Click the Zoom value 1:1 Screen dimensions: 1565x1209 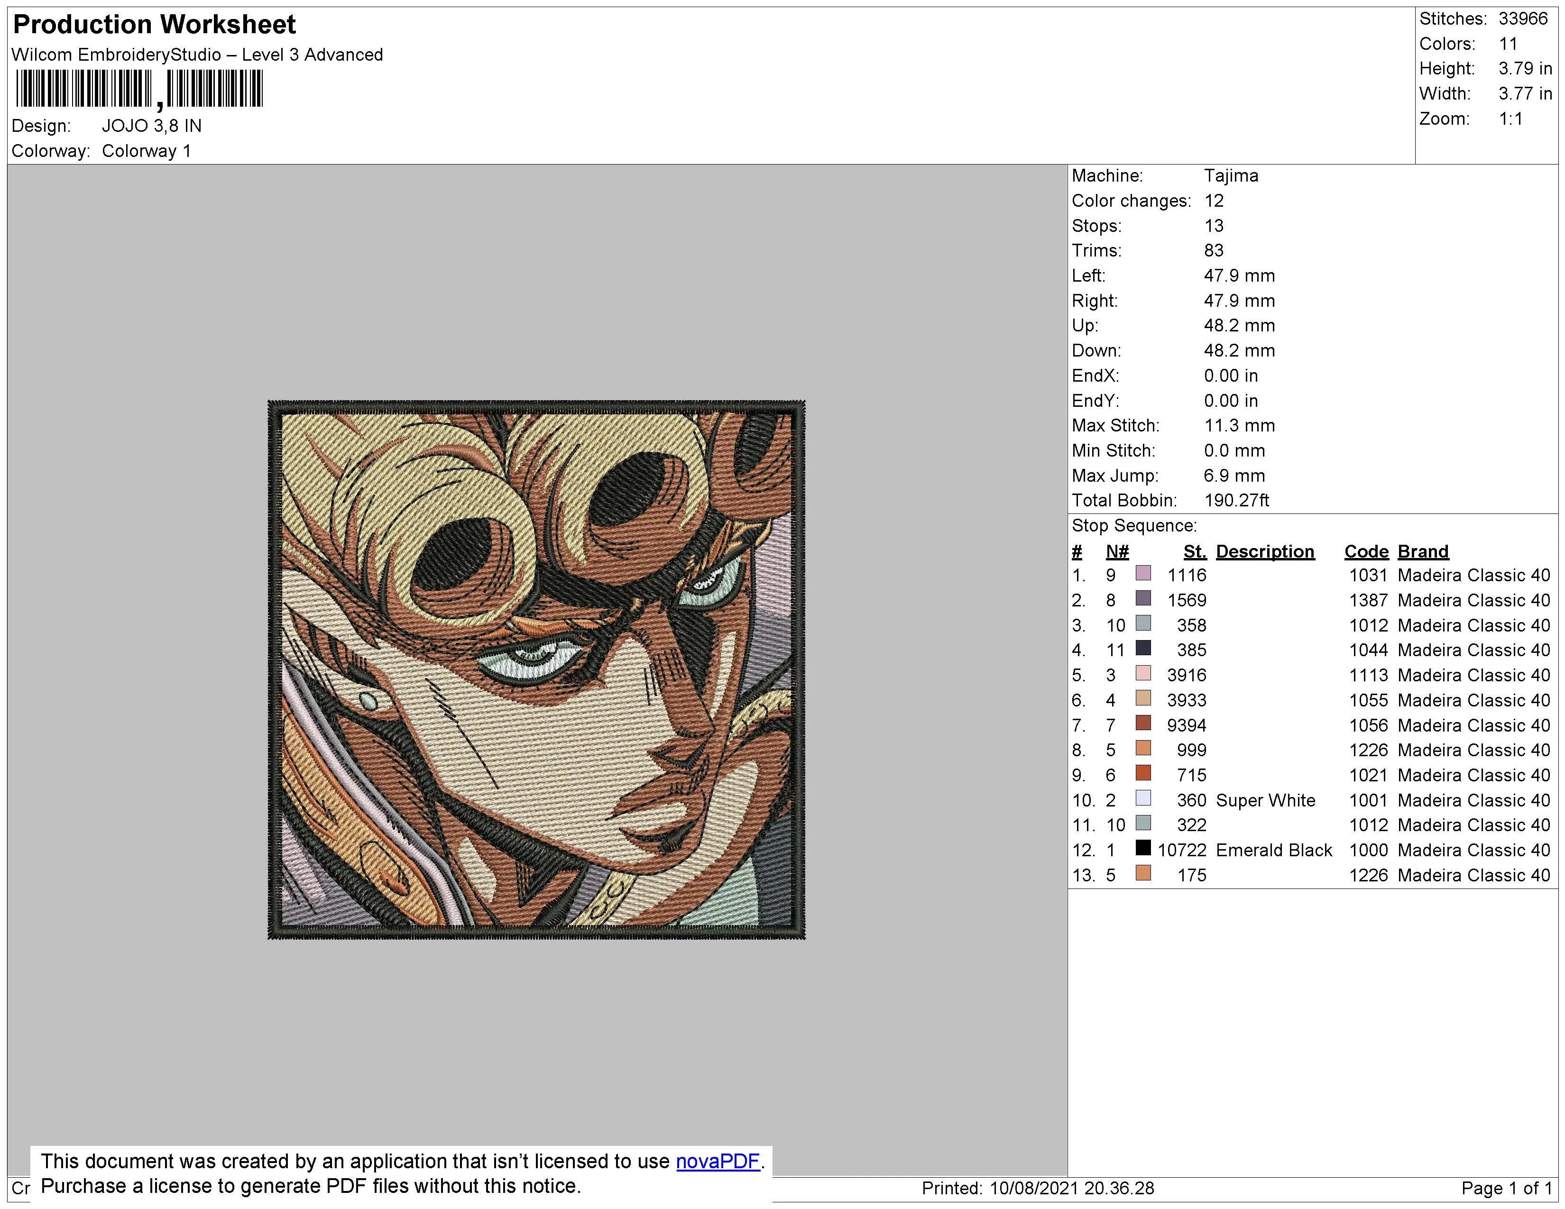click(x=1511, y=119)
